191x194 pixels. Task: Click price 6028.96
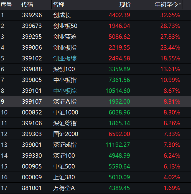[119, 112]
